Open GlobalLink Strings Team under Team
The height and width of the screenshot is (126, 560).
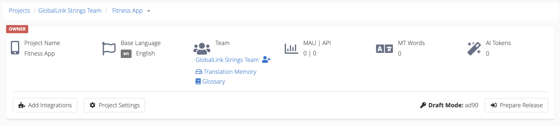pos(227,60)
